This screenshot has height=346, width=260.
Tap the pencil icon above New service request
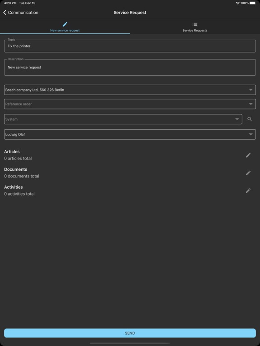pyautogui.click(x=65, y=24)
